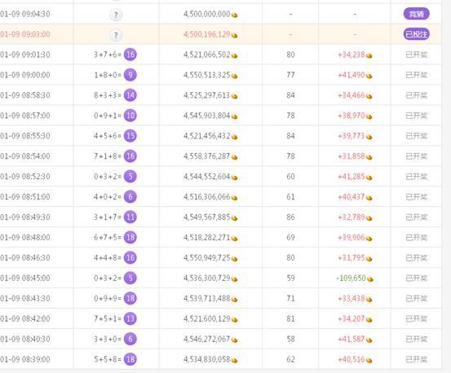Click result ball 9 for 09:00:00
The width and height of the screenshot is (451, 373).
(x=130, y=75)
